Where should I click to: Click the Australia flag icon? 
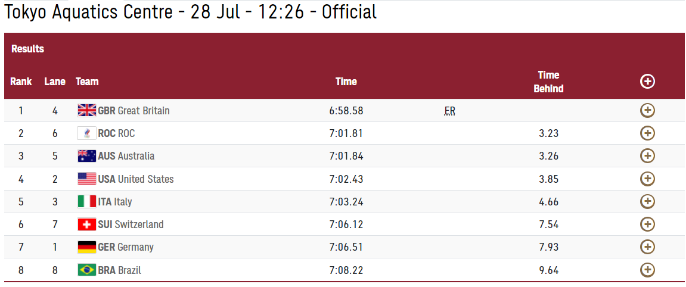click(87, 156)
